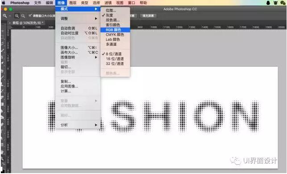Viewport: 287px width, 174px height.
Task: Open the 滤镜 menu
Action: tap(108, 3)
